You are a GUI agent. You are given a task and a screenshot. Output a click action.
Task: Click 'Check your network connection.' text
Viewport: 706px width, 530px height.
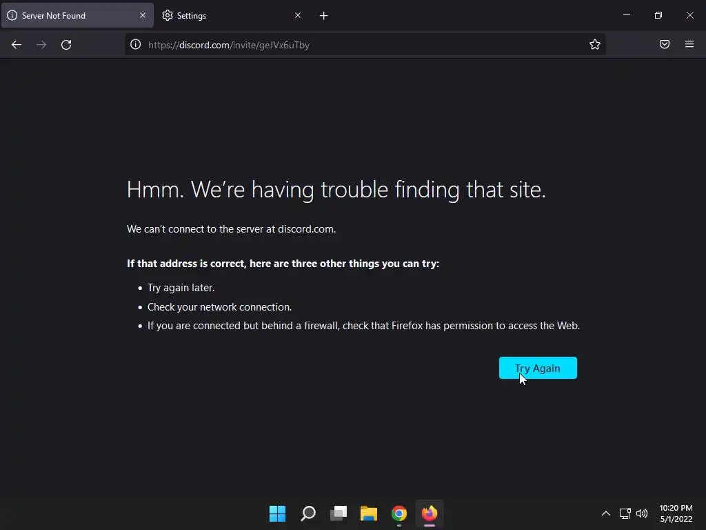220,307
